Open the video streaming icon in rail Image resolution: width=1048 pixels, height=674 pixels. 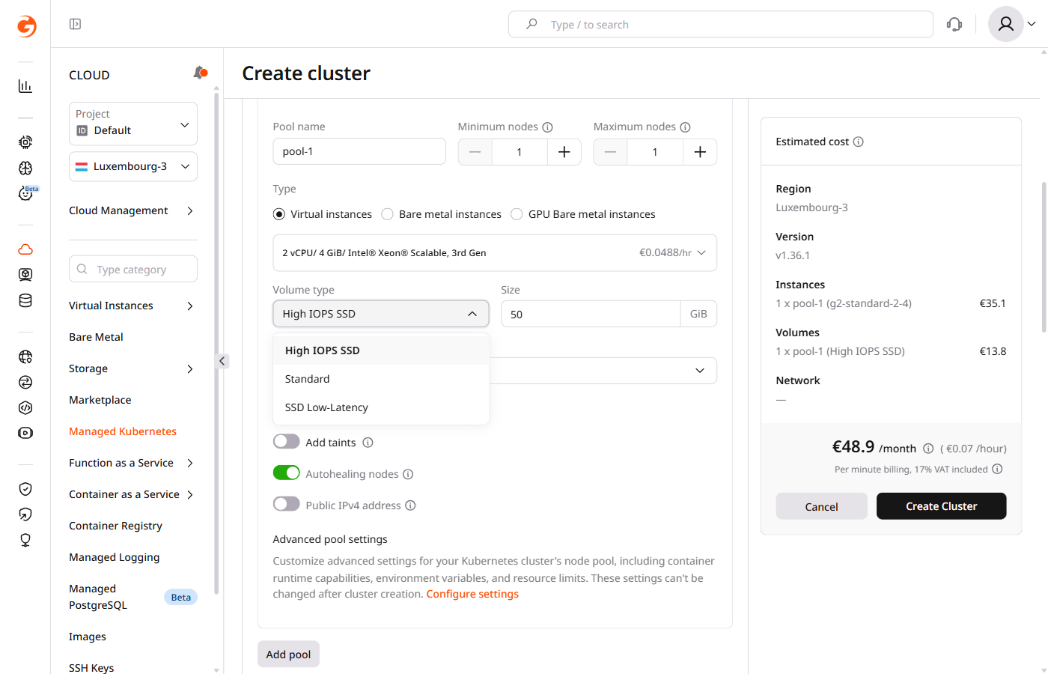(x=25, y=433)
